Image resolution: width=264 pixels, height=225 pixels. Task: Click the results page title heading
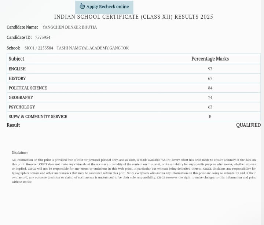click(133, 17)
